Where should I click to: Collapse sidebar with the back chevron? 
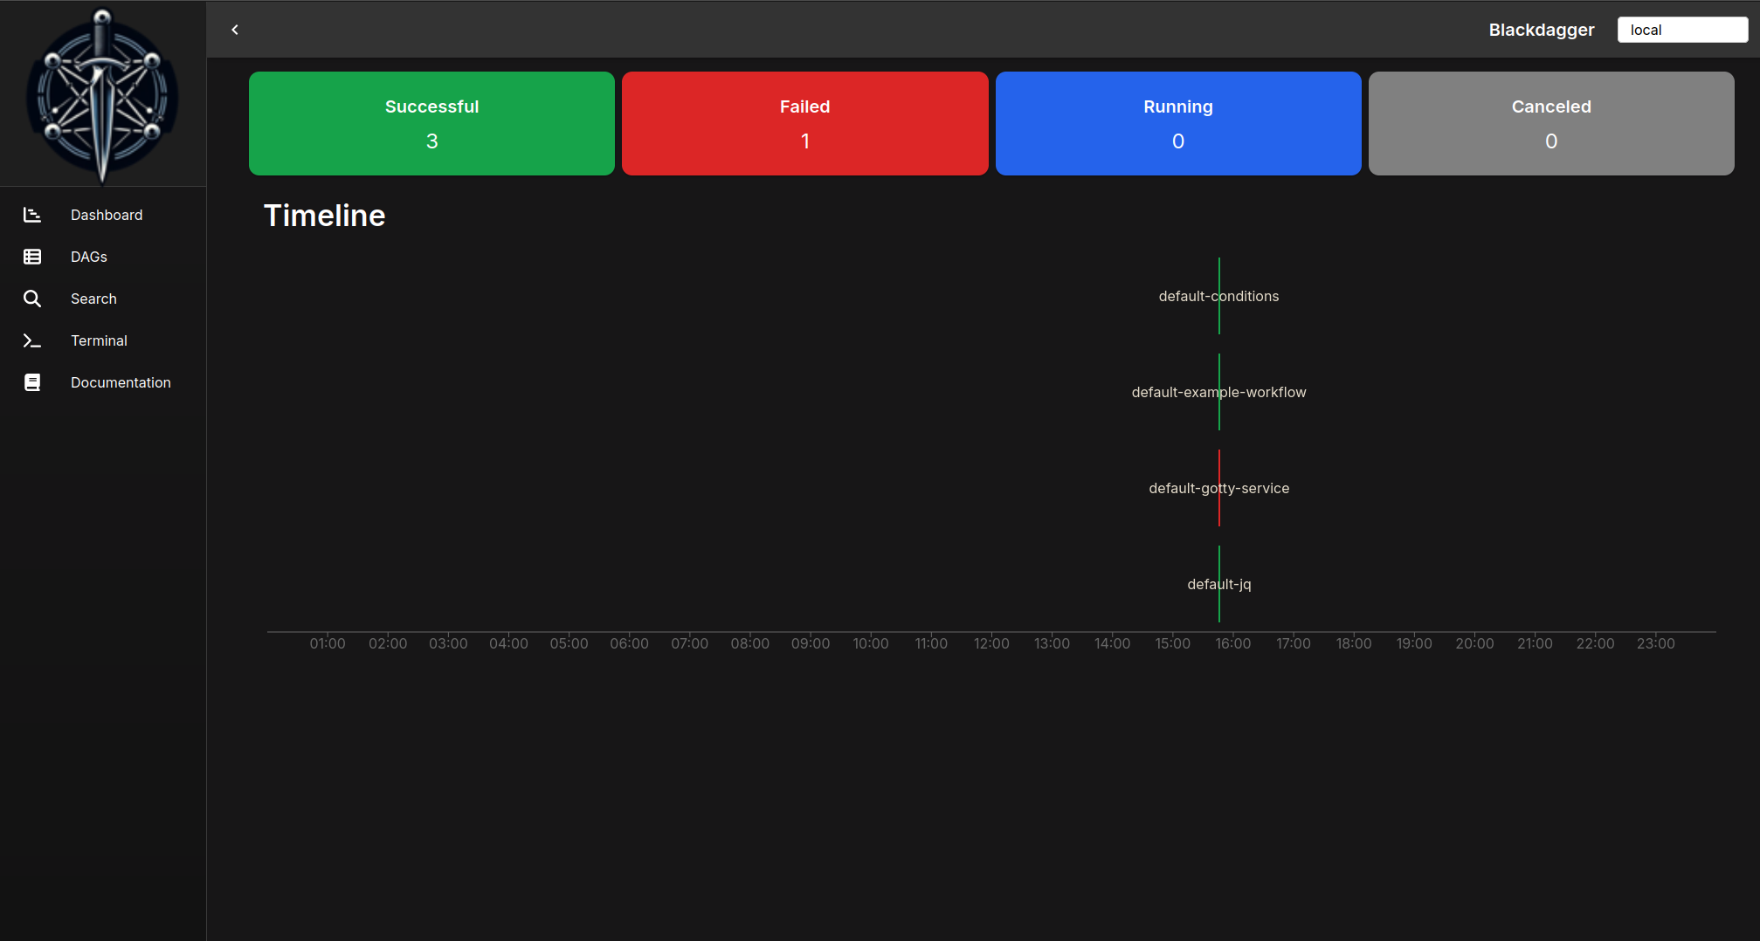pos(235,30)
